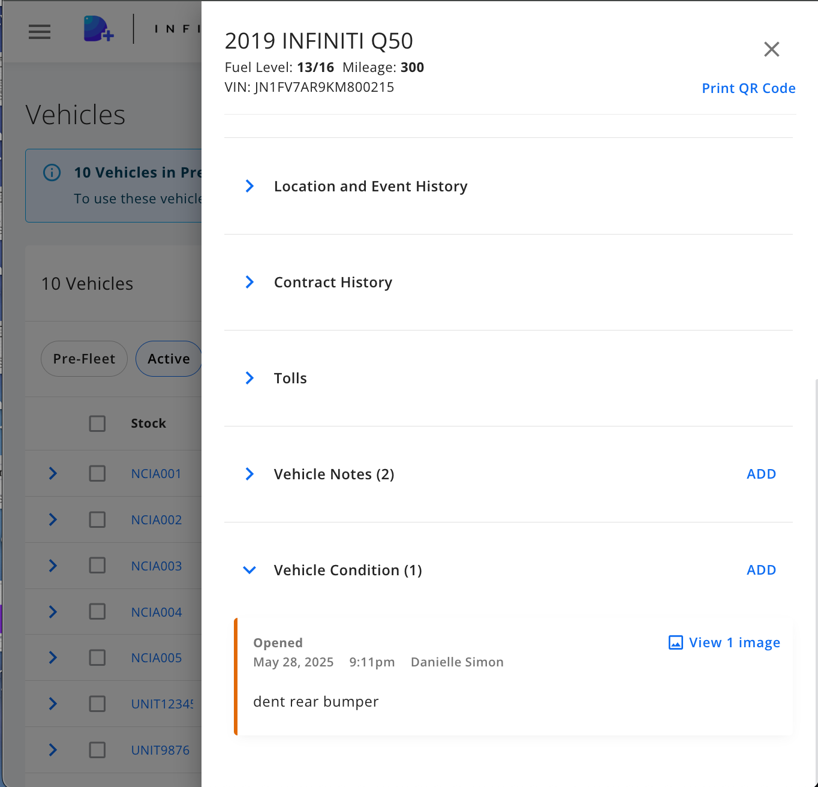Image resolution: width=818 pixels, height=787 pixels.
Task: Click the Vehicles page heading
Action: point(76,115)
